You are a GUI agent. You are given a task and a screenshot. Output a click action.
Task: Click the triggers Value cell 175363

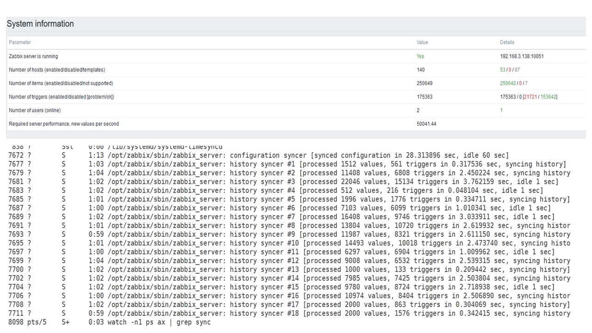tap(425, 97)
